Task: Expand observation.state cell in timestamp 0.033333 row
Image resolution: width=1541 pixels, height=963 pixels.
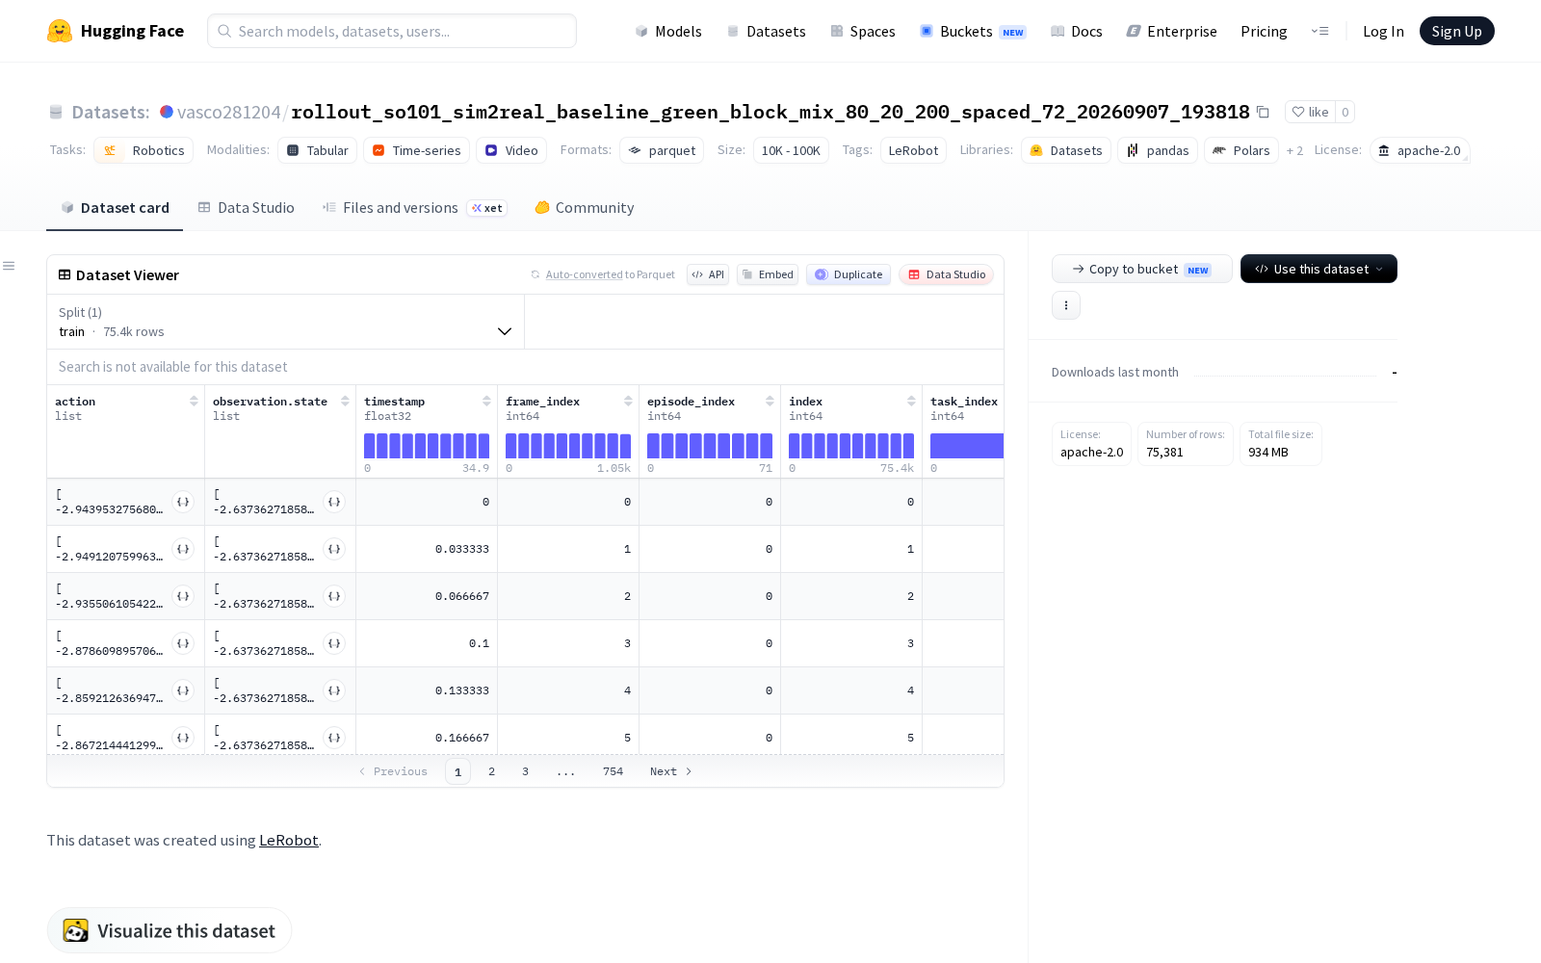Action: 334,549
